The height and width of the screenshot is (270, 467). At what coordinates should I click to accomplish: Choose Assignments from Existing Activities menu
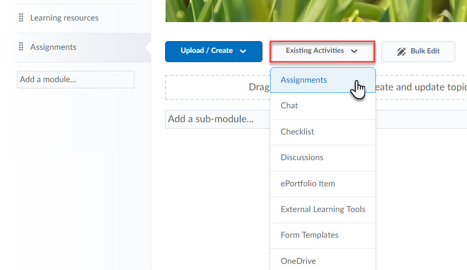click(x=323, y=80)
